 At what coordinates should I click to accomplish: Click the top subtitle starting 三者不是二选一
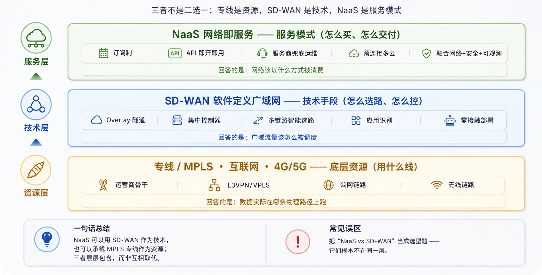coord(276,10)
